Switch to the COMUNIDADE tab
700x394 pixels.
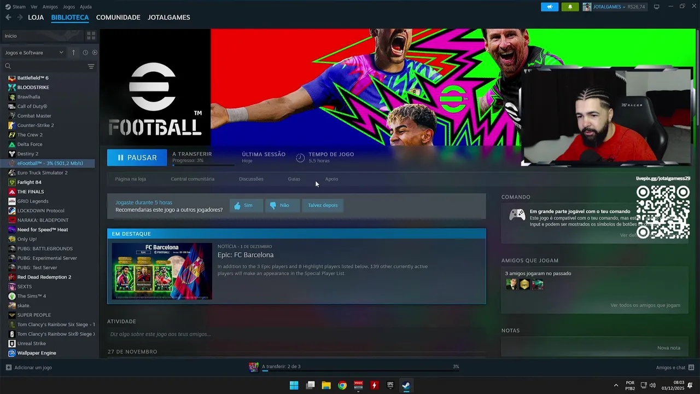click(x=118, y=18)
